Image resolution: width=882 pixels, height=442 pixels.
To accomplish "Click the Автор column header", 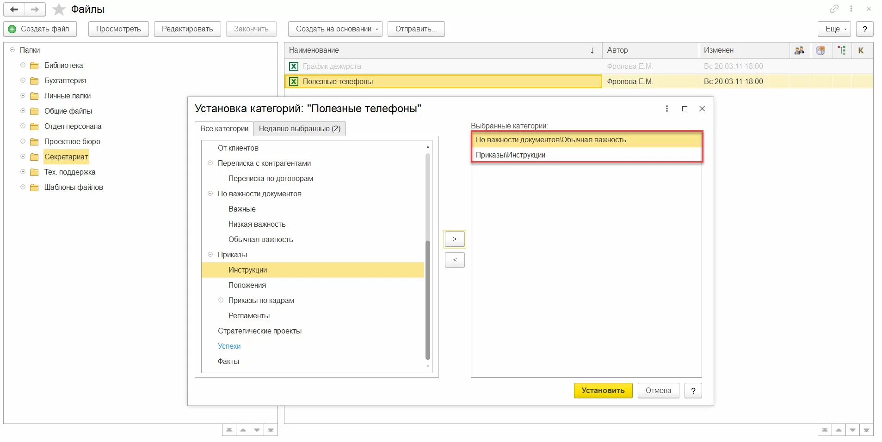I will 650,50.
